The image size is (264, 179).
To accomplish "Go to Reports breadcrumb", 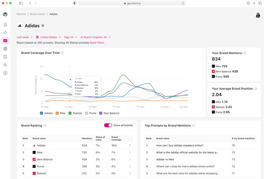I will coord(21,14).
